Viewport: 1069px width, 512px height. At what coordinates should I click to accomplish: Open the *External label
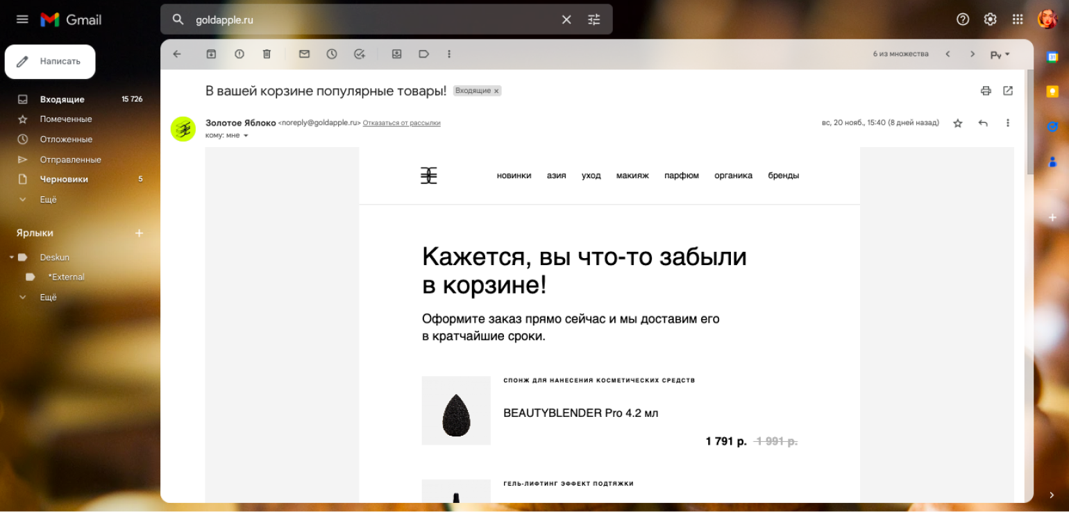pyautogui.click(x=67, y=277)
